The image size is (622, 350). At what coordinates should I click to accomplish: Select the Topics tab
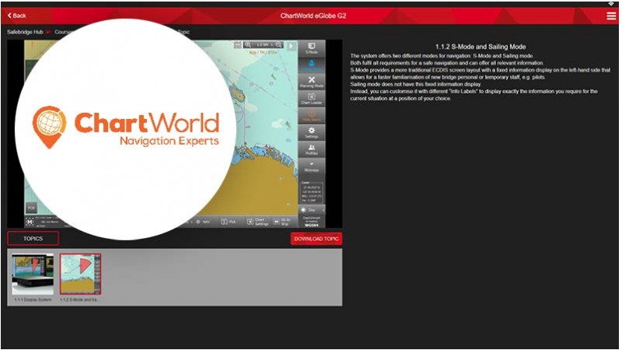click(33, 239)
